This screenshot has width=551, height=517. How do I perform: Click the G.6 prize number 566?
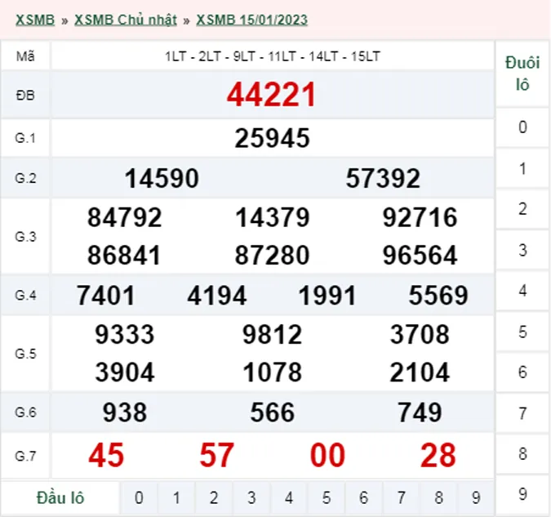pyautogui.click(x=272, y=412)
